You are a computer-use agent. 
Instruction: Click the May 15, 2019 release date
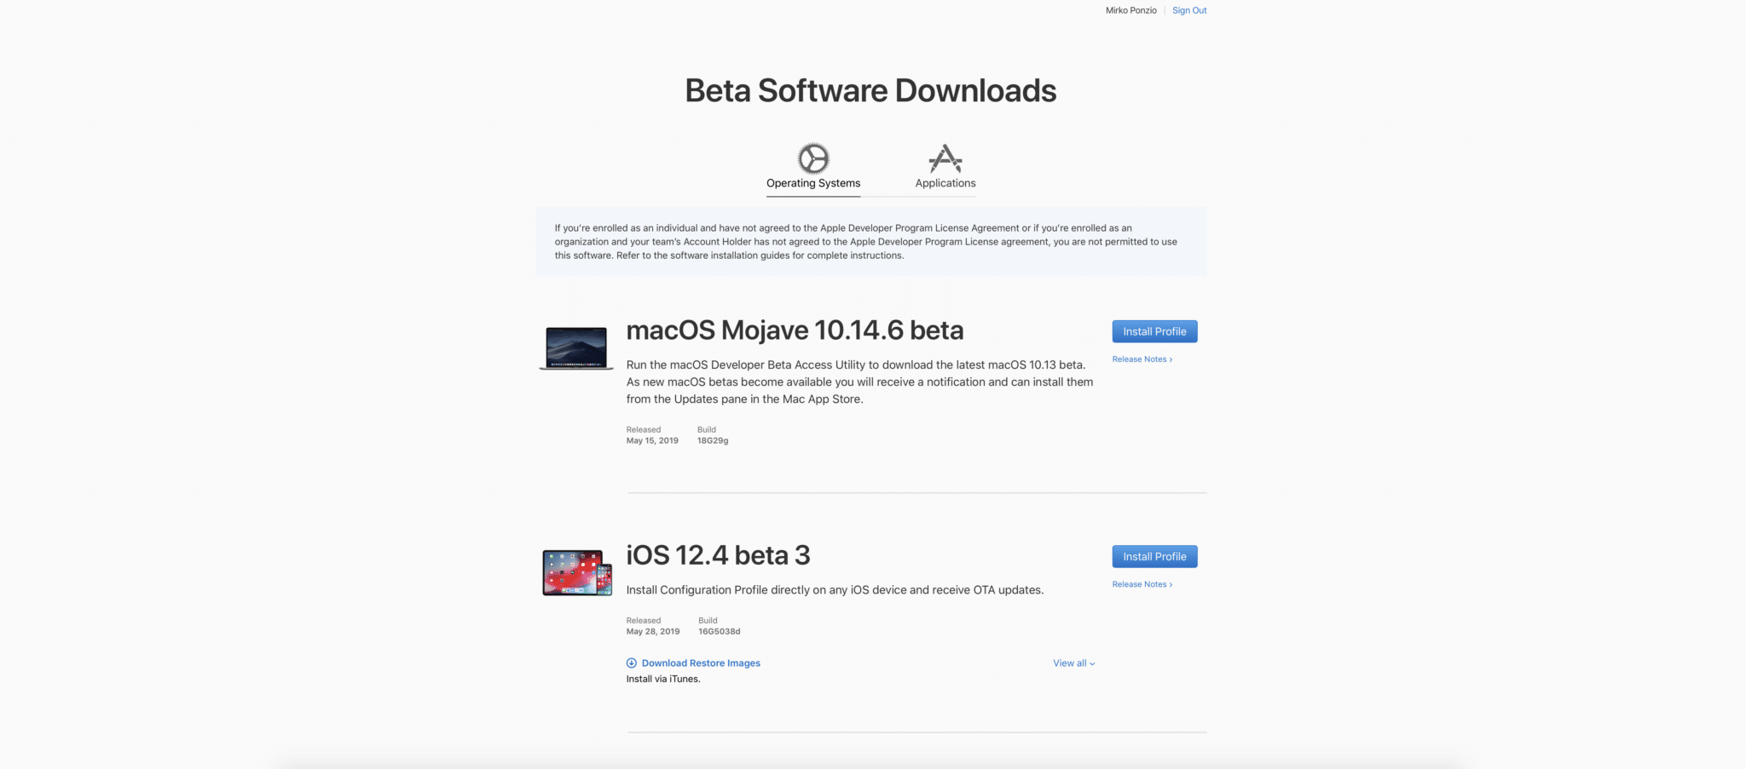coord(652,441)
